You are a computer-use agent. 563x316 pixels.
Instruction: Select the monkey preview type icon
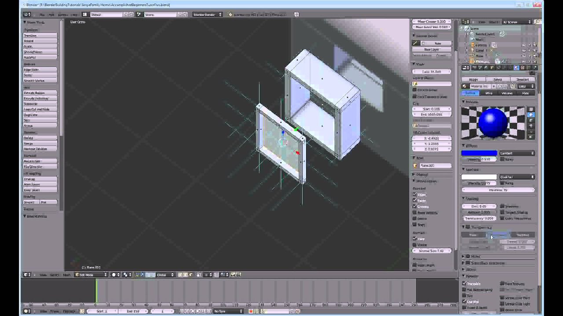531,126
